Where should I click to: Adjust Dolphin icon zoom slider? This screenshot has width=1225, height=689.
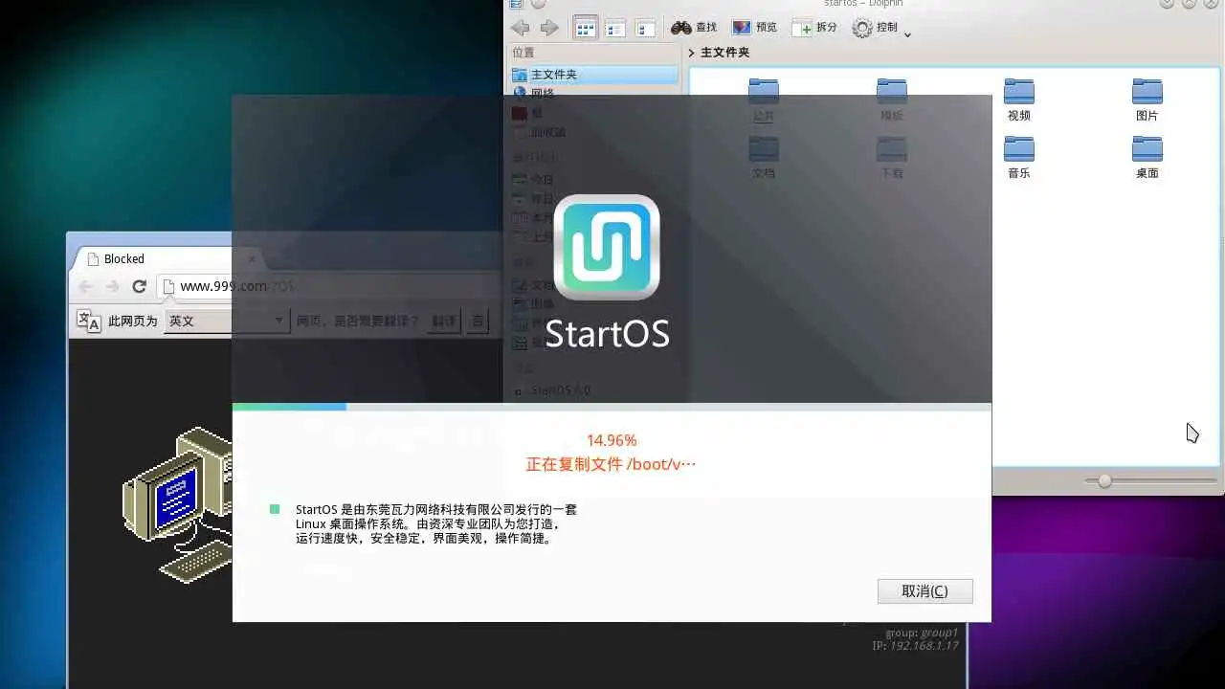tap(1104, 480)
